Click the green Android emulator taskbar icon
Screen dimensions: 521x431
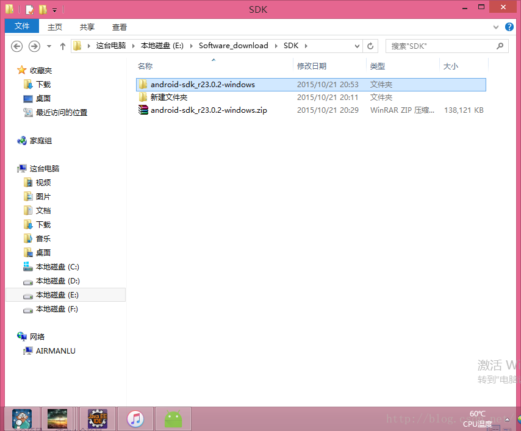[173, 418]
